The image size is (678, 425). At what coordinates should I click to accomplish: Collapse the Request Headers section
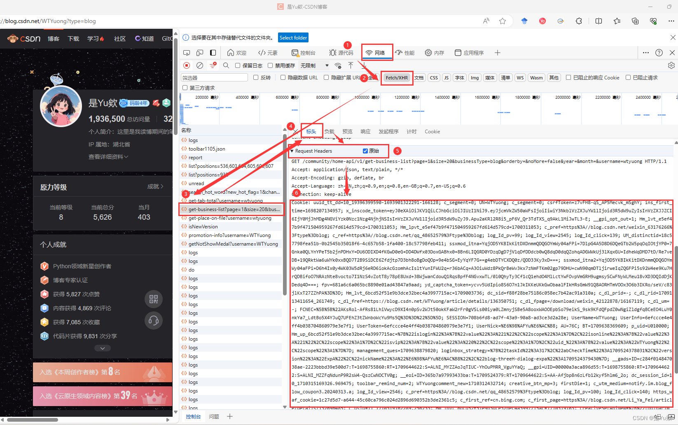292,151
